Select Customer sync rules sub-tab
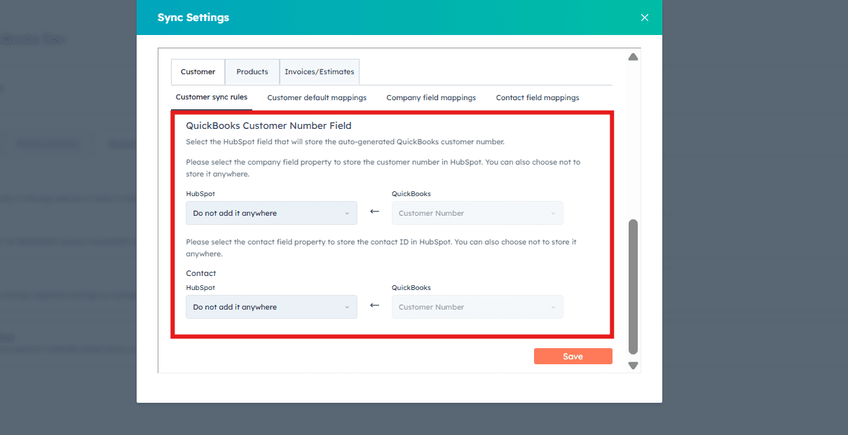The image size is (848, 435). tap(212, 97)
